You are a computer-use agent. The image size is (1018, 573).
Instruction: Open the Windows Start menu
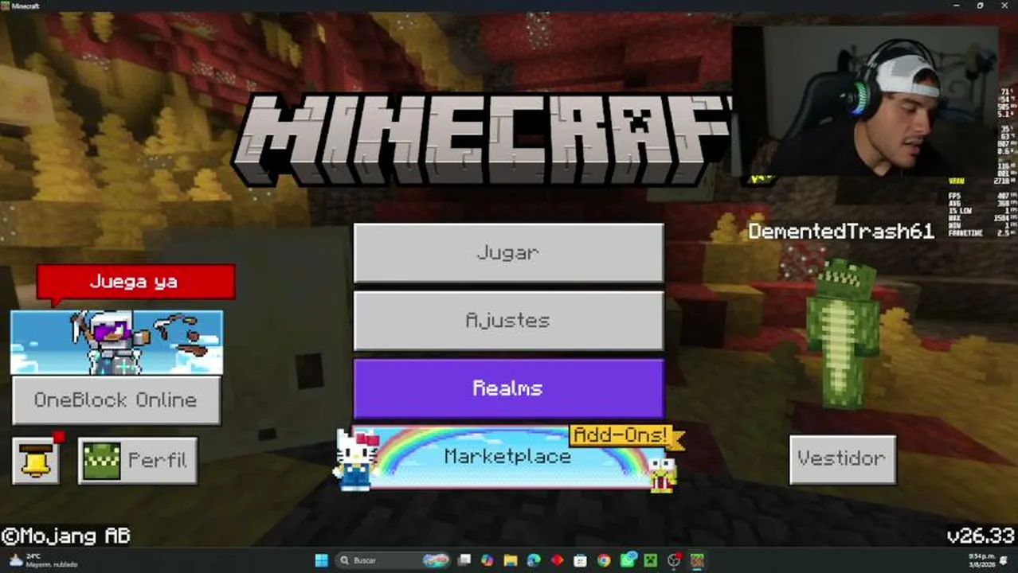tap(321, 560)
